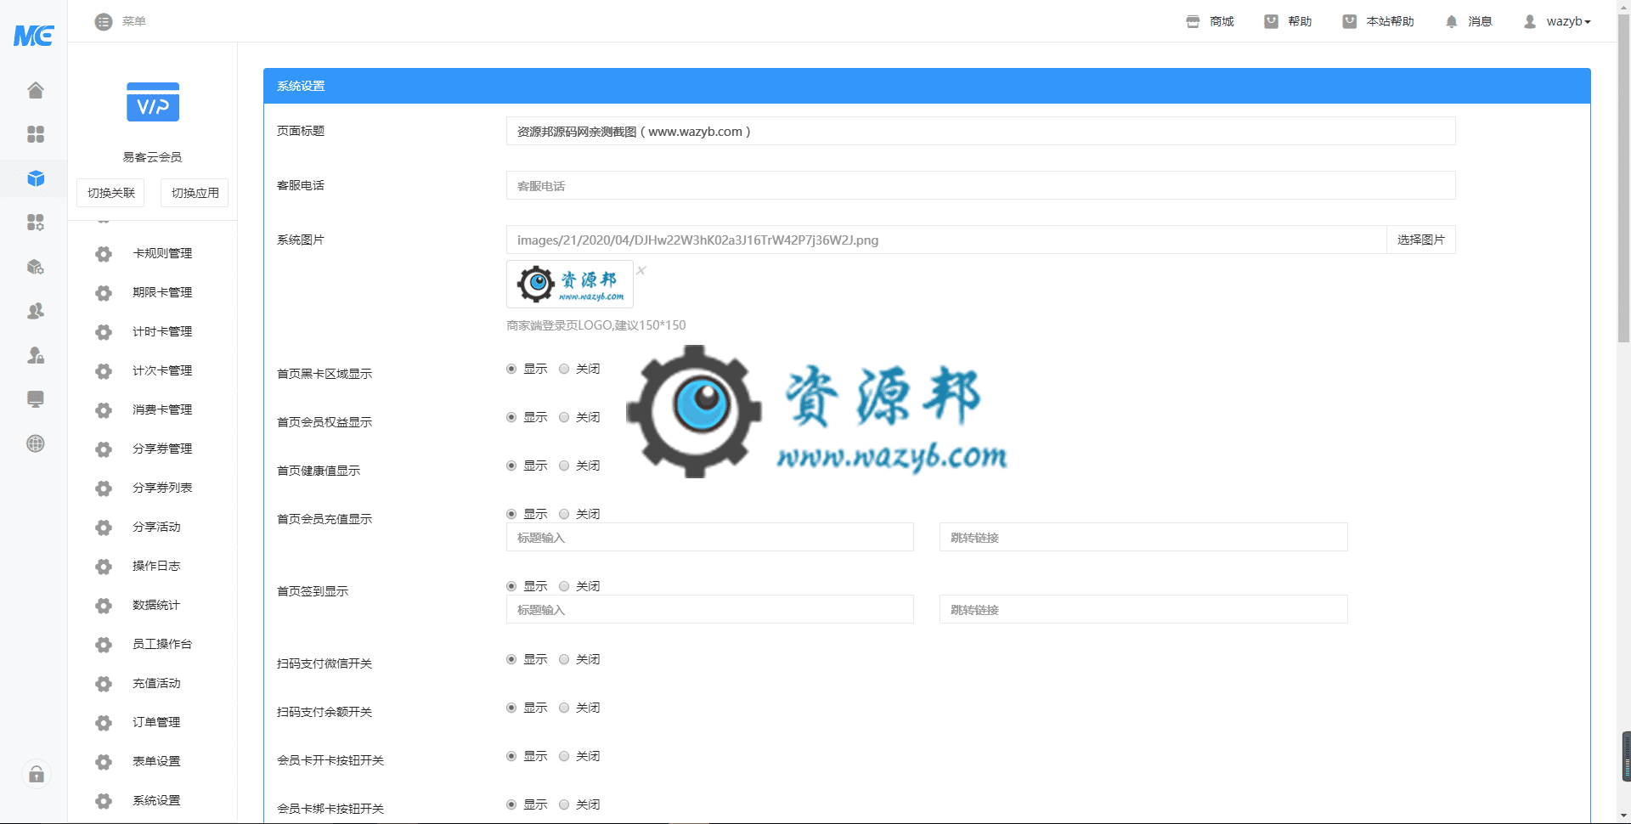Open 充值活动 in sidebar menu
Screen dimensions: 1631x824
point(156,683)
